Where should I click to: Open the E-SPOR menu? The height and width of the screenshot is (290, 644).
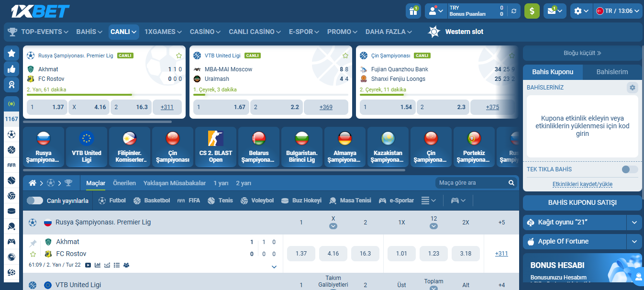304,32
